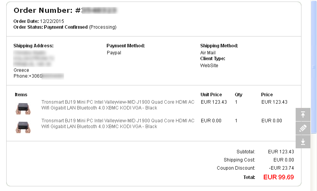The image size is (317, 191).
Task: Click the pencil feedback icon
Action: (303, 128)
